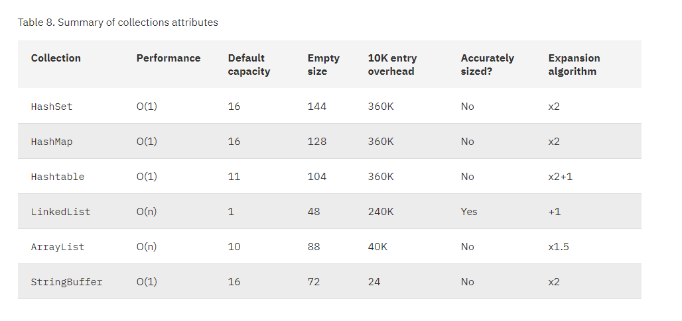Click the x2+1 expansion value for Hashtable
The width and height of the screenshot is (682, 321).
(x=560, y=177)
